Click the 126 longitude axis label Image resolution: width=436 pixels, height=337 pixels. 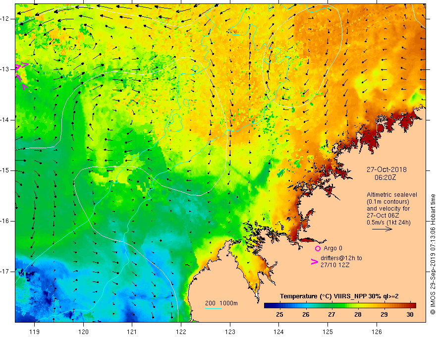click(x=377, y=332)
